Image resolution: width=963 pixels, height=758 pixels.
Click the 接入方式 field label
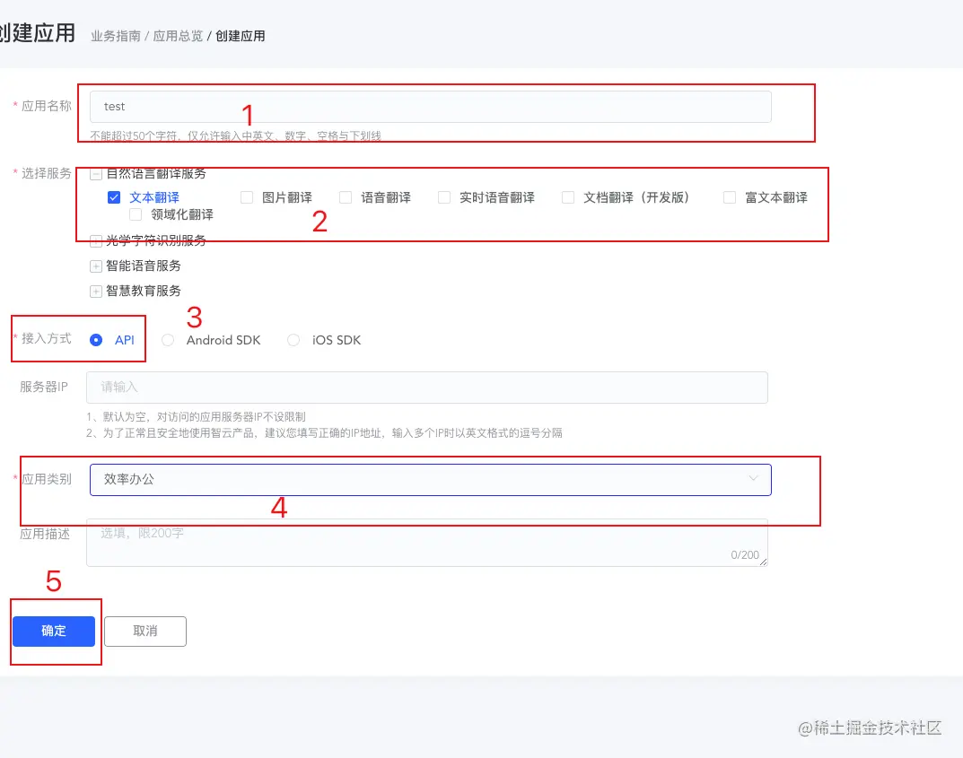pyautogui.click(x=47, y=339)
